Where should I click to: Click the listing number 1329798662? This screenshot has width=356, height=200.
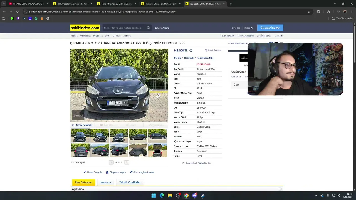pyautogui.click(x=203, y=64)
